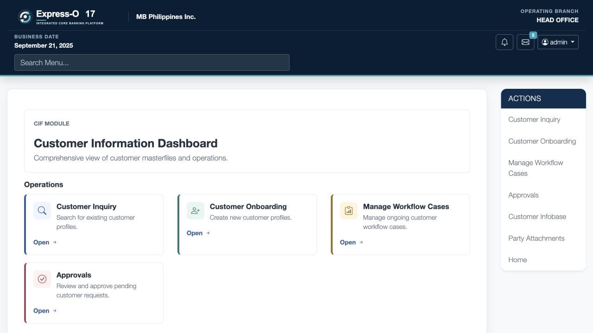Click the ACTIONS panel header
This screenshot has width=593, height=333.
tap(543, 99)
